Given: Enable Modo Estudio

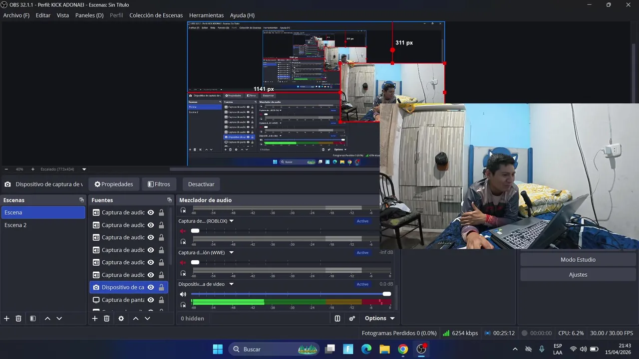Looking at the screenshot, I should [578, 260].
